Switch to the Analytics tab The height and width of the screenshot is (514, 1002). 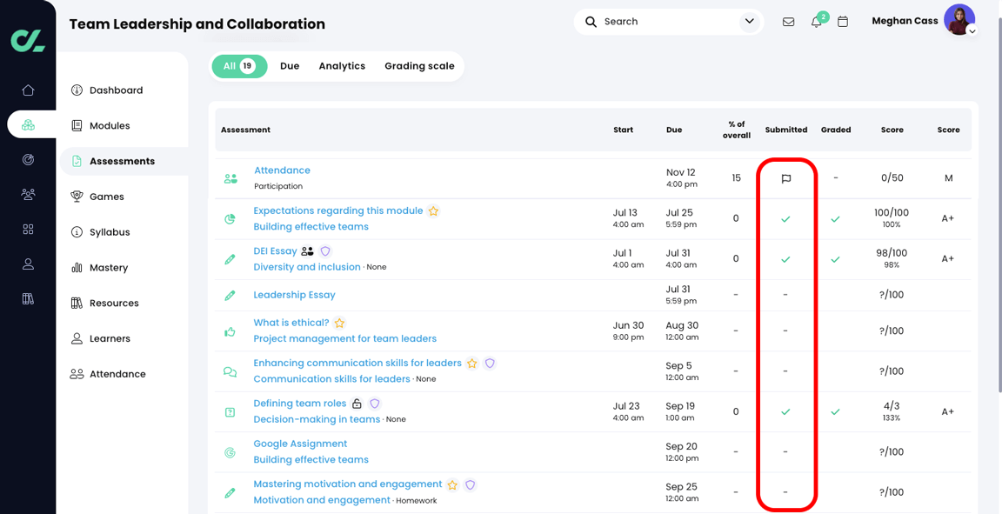click(x=342, y=65)
